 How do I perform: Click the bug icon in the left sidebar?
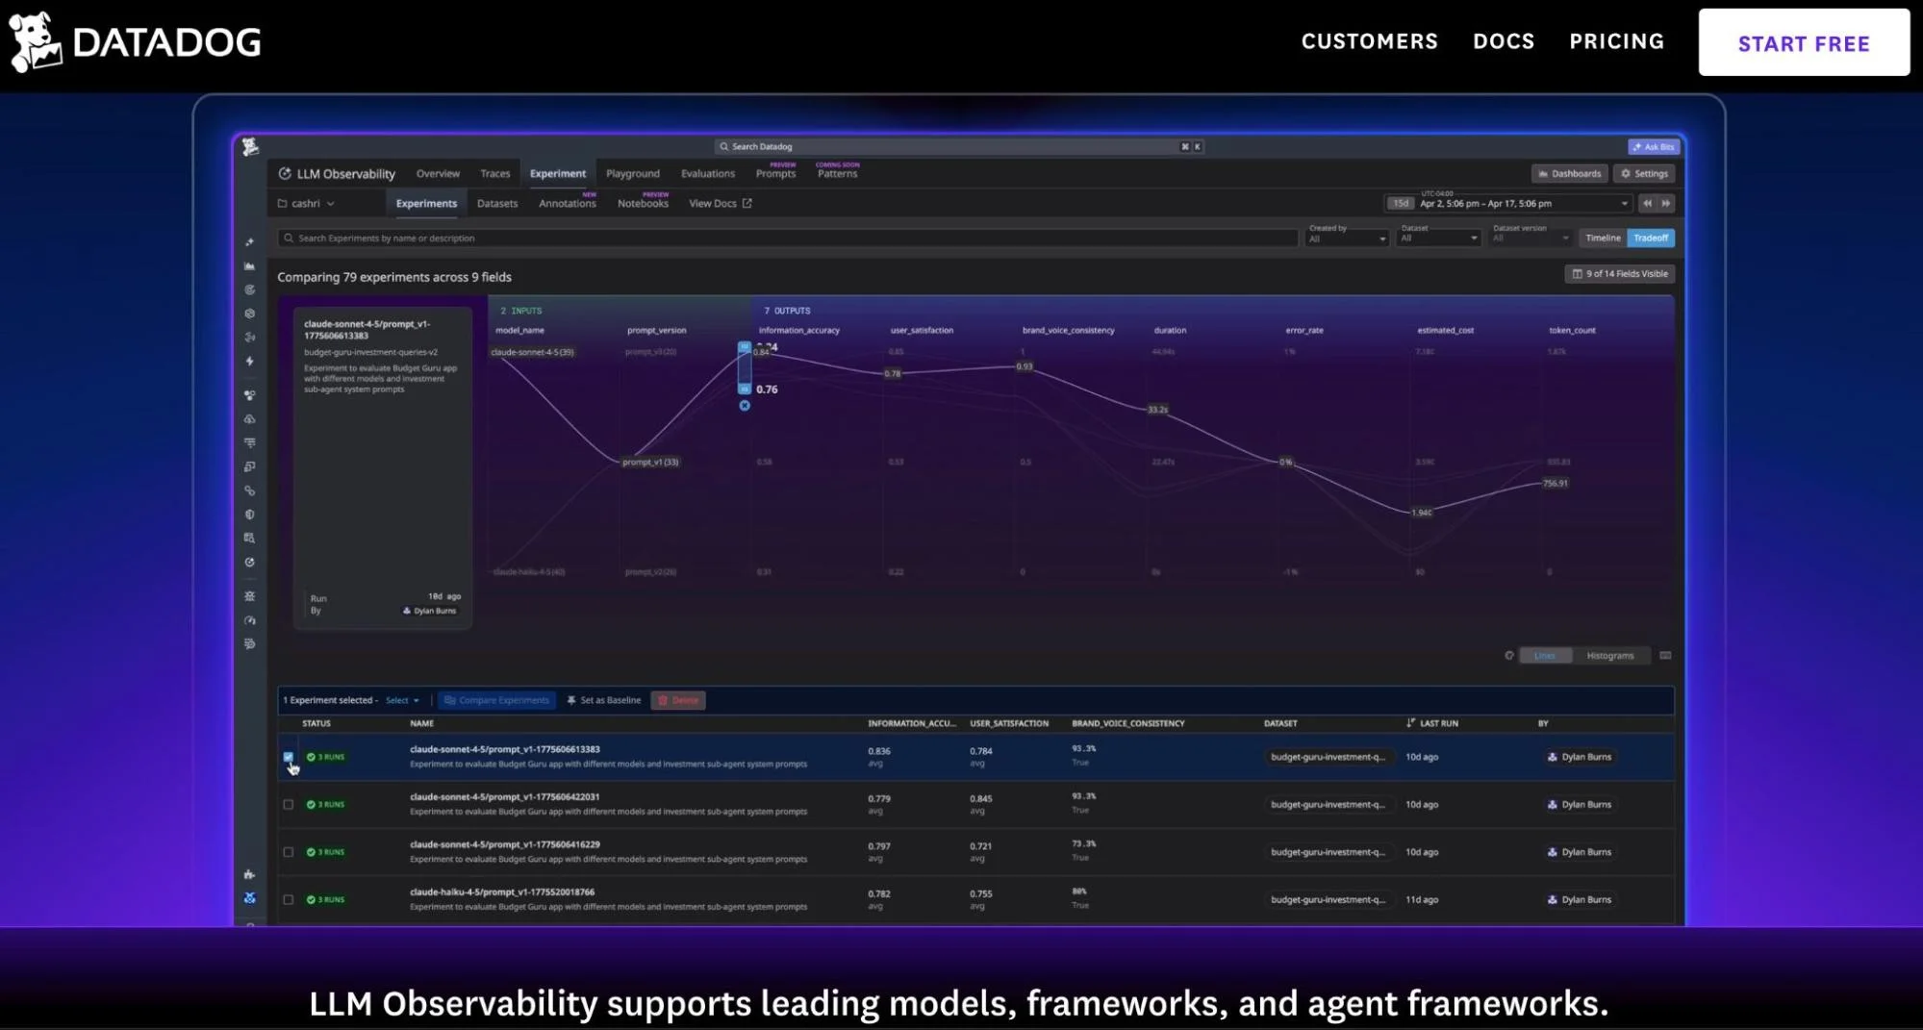[249, 596]
